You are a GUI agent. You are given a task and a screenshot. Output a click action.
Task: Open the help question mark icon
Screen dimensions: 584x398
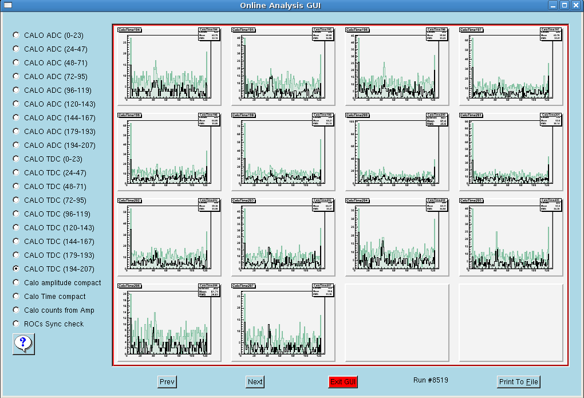[x=23, y=344]
